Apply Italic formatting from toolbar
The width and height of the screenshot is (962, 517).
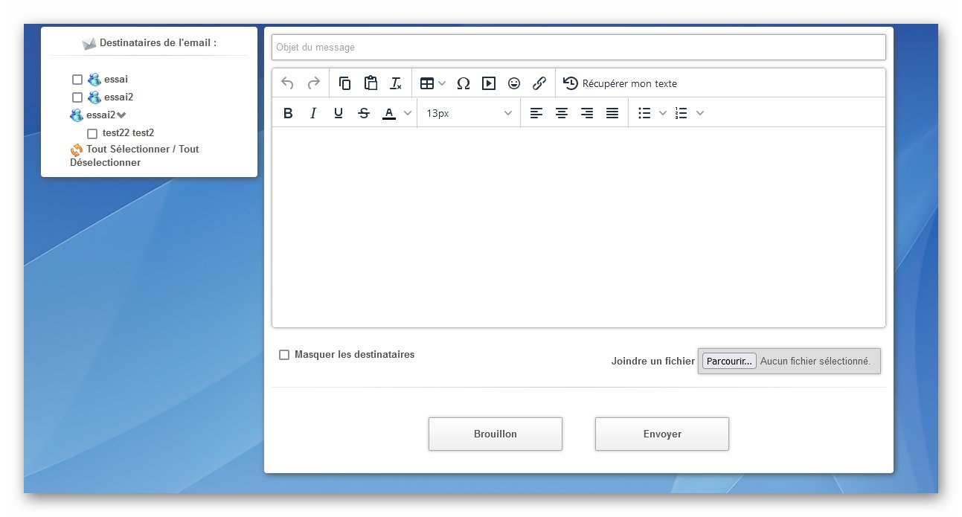[313, 113]
